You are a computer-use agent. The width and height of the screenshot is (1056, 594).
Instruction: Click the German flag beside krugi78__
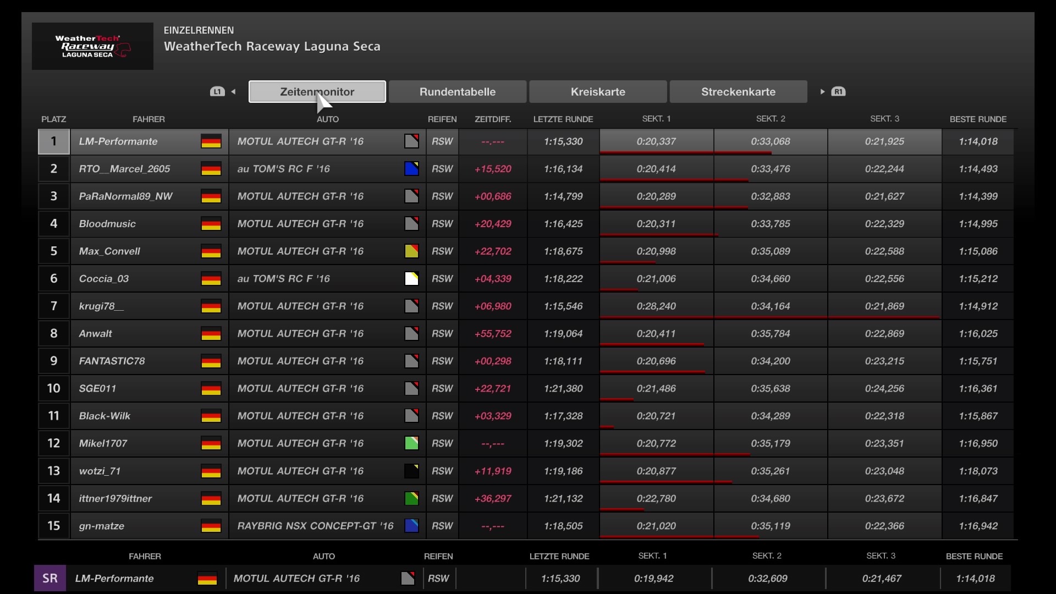pyautogui.click(x=211, y=306)
